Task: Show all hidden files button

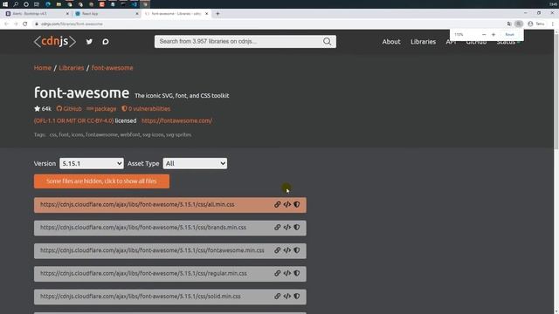Action: (101, 181)
